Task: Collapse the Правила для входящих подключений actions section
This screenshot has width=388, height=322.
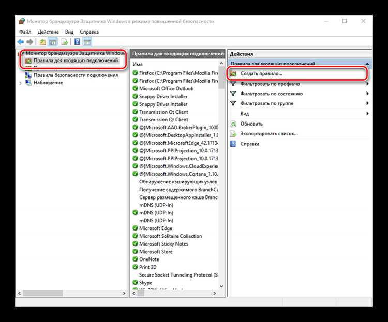Action: pyautogui.click(x=367, y=64)
